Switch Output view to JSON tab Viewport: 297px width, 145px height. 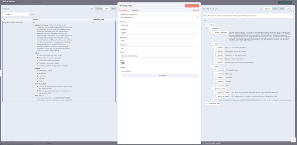tap(282, 9)
